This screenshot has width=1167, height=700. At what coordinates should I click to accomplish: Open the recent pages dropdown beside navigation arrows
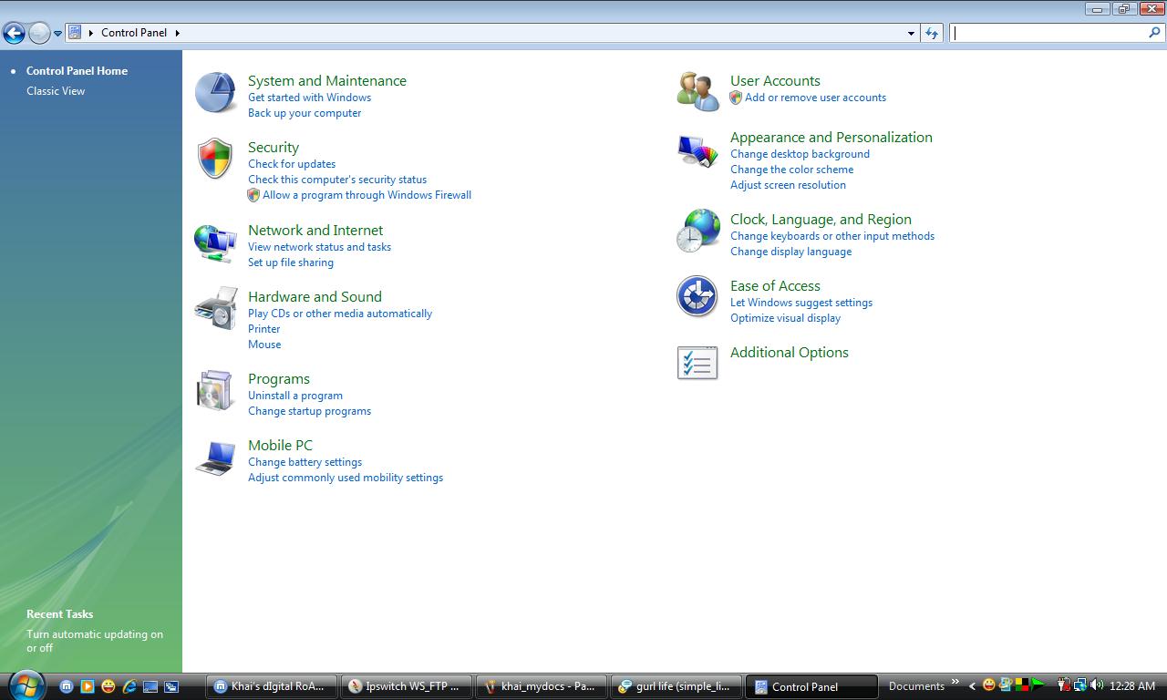point(57,34)
